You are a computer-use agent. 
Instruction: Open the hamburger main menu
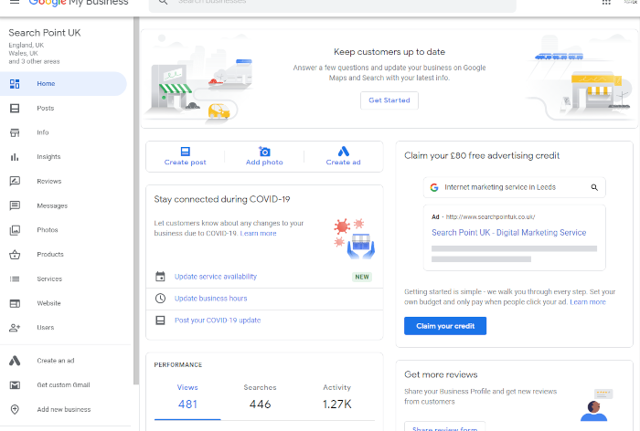tap(15, 2)
